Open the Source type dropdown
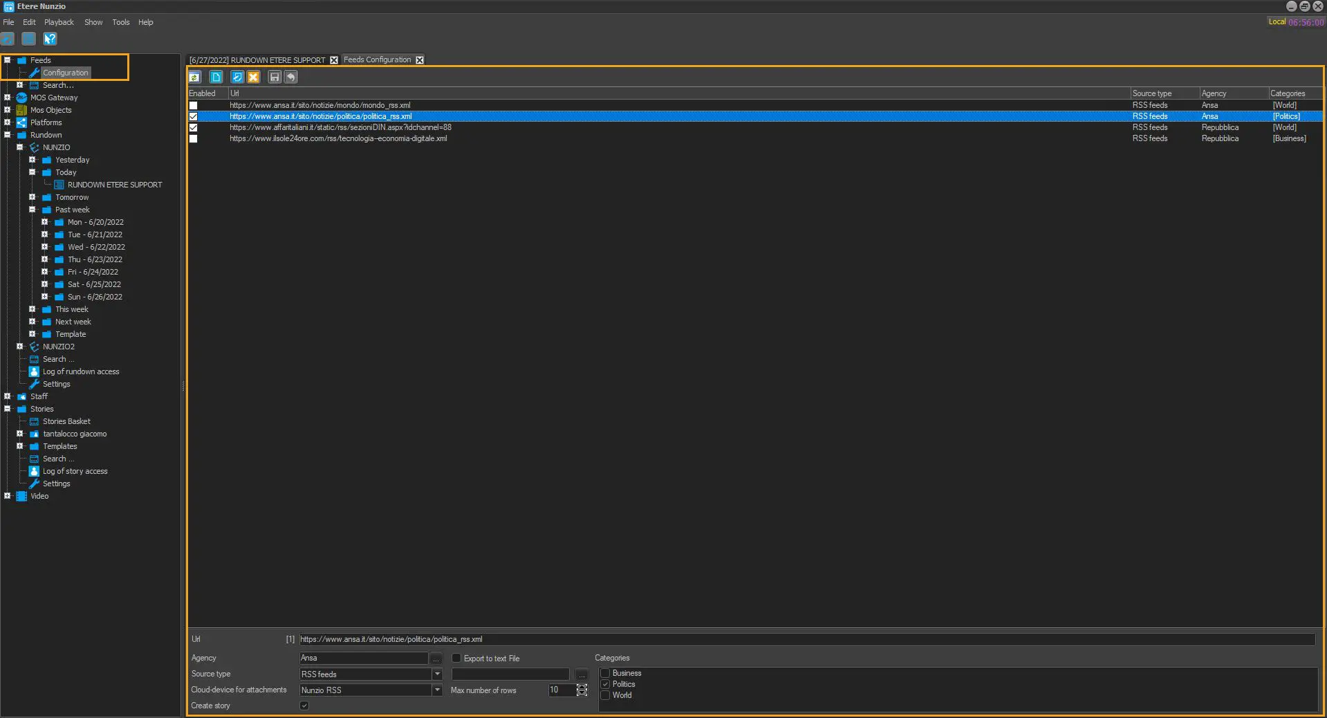This screenshot has height=718, width=1327. 437,674
